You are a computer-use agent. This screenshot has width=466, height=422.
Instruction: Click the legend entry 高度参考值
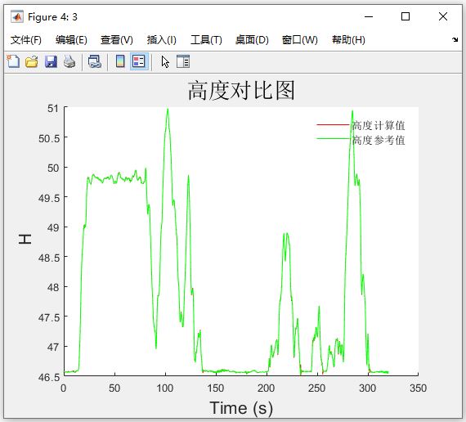(x=379, y=140)
